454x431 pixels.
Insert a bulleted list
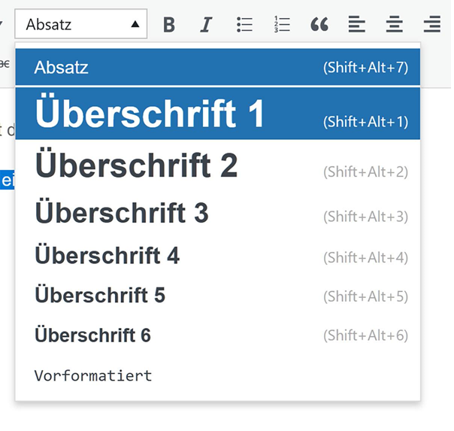coord(244,25)
